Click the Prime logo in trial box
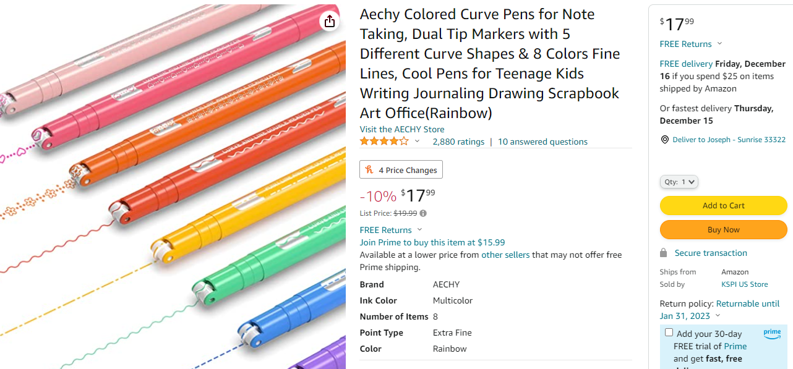The image size is (793, 369). 772,333
